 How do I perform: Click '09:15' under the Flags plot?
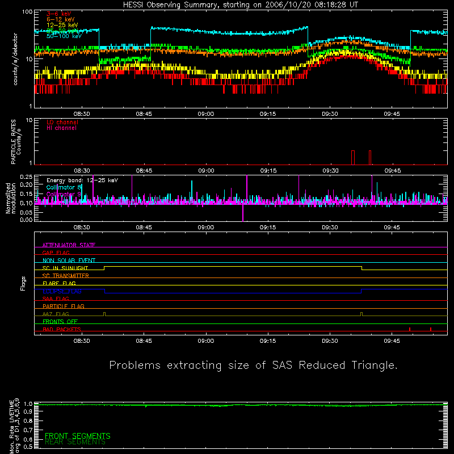click(268, 341)
